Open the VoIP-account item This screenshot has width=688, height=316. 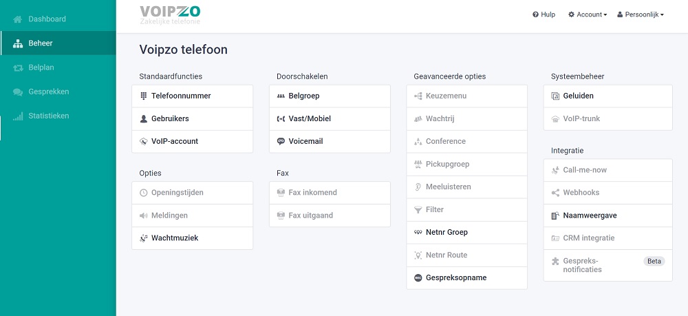(x=192, y=141)
